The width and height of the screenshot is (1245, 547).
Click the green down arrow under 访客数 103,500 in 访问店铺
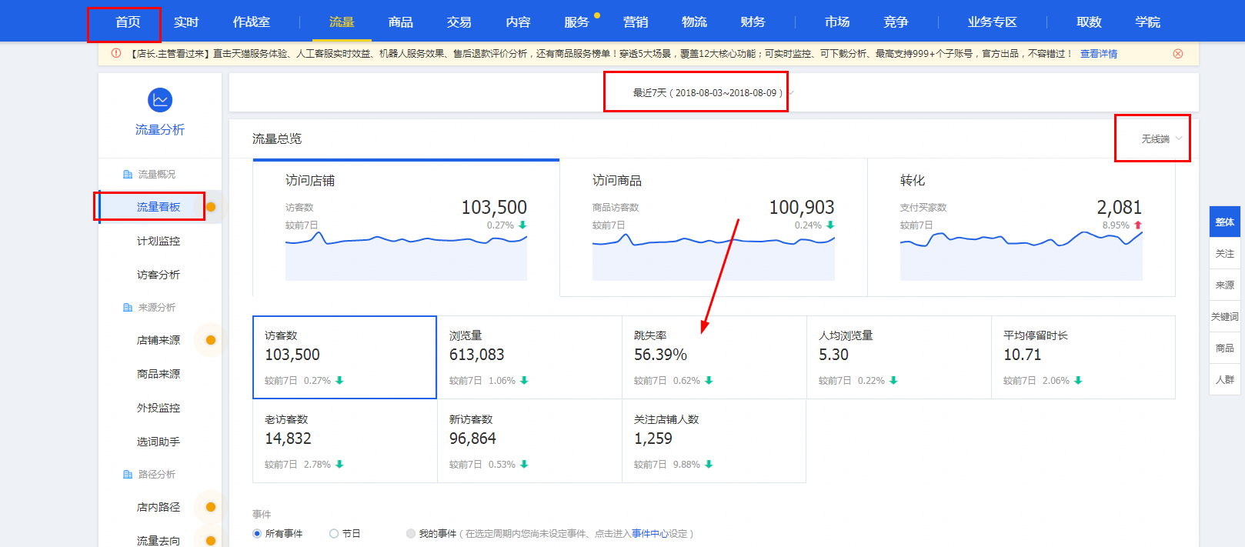click(522, 225)
